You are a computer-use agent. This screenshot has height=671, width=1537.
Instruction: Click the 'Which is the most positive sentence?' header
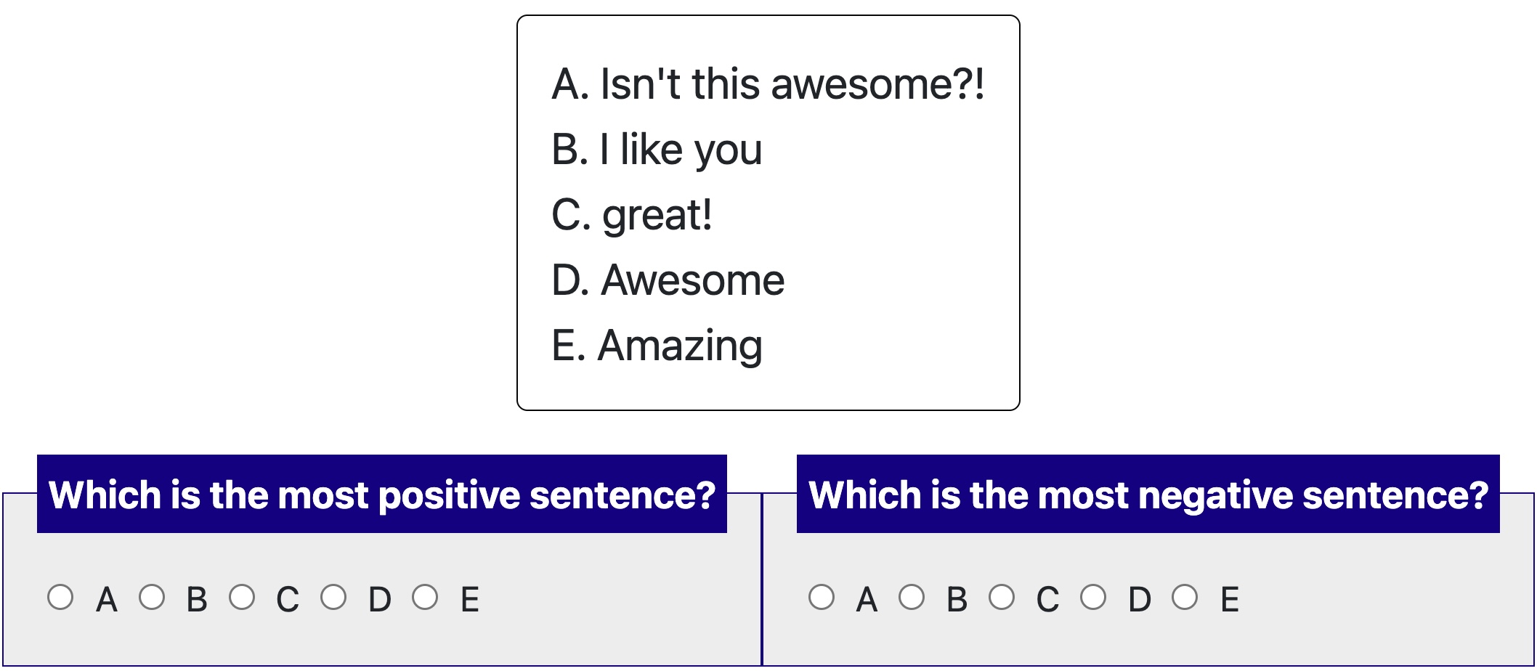point(382,495)
